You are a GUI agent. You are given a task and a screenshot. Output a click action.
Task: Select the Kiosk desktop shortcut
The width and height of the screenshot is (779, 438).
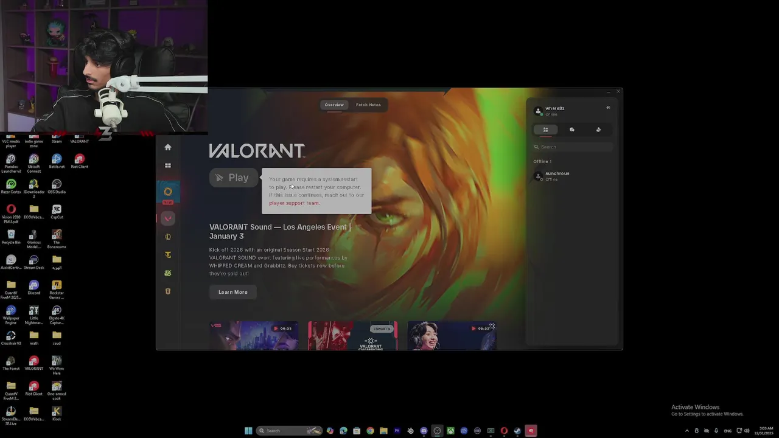click(57, 414)
